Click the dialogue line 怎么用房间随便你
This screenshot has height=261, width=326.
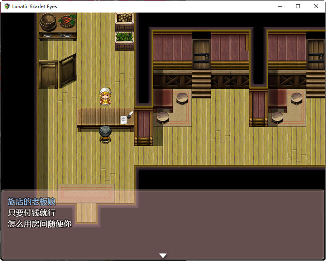pyautogui.click(x=39, y=224)
